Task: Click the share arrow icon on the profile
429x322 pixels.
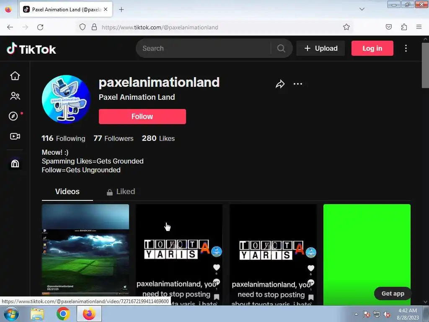Action: coord(280,84)
